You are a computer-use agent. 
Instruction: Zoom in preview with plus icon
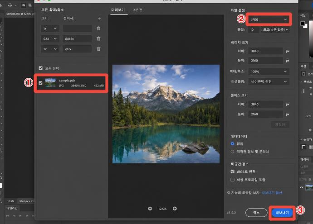pos(175,209)
